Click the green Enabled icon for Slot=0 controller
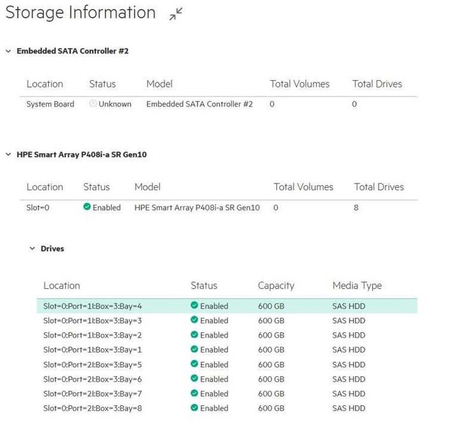The width and height of the screenshot is (464, 444). pos(87,207)
